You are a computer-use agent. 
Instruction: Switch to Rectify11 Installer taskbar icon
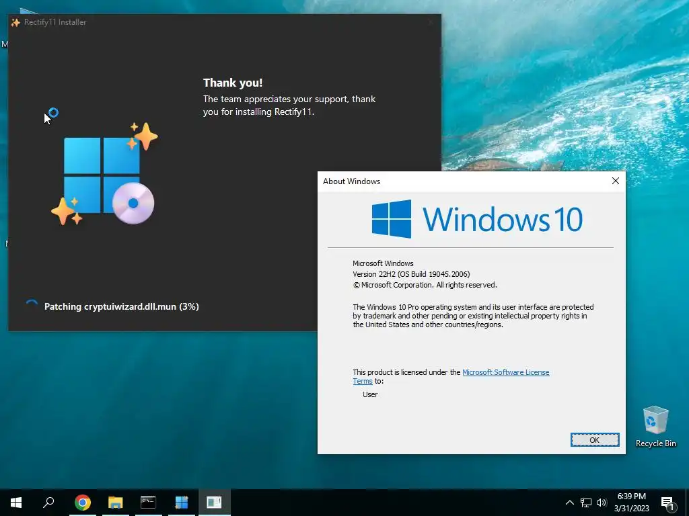point(182,502)
